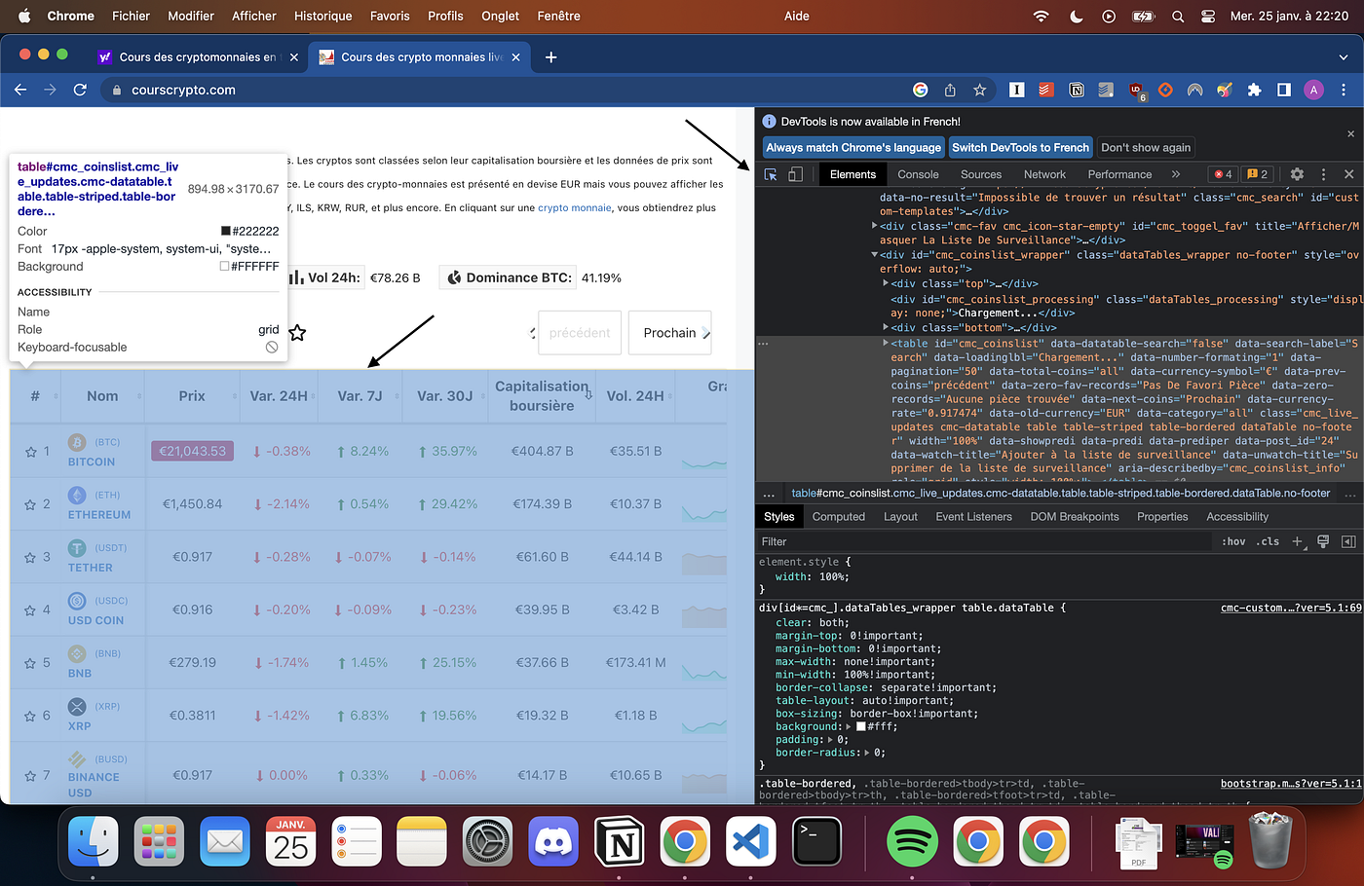1364x886 pixels.
Task: Click the Prochain pagination button
Action: 670,333
